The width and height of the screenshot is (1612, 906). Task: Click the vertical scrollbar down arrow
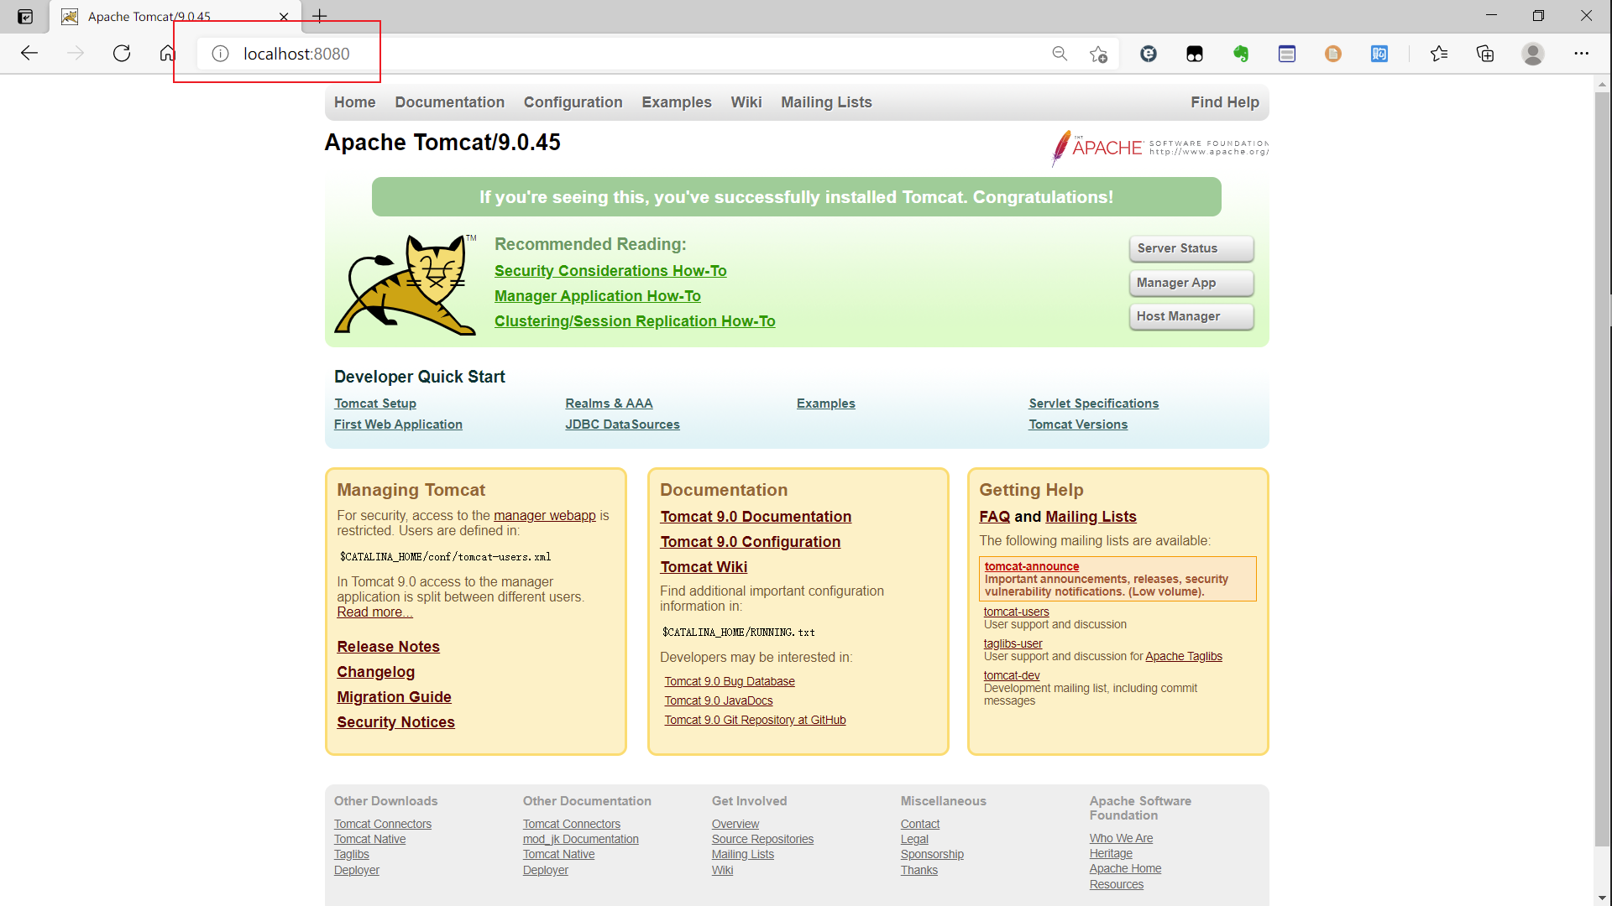[x=1603, y=898]
